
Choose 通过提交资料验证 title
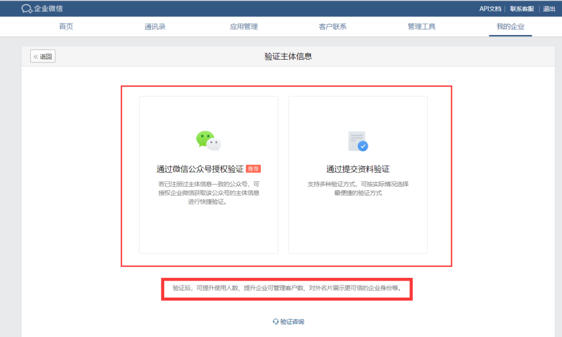[x=358, y=169]
